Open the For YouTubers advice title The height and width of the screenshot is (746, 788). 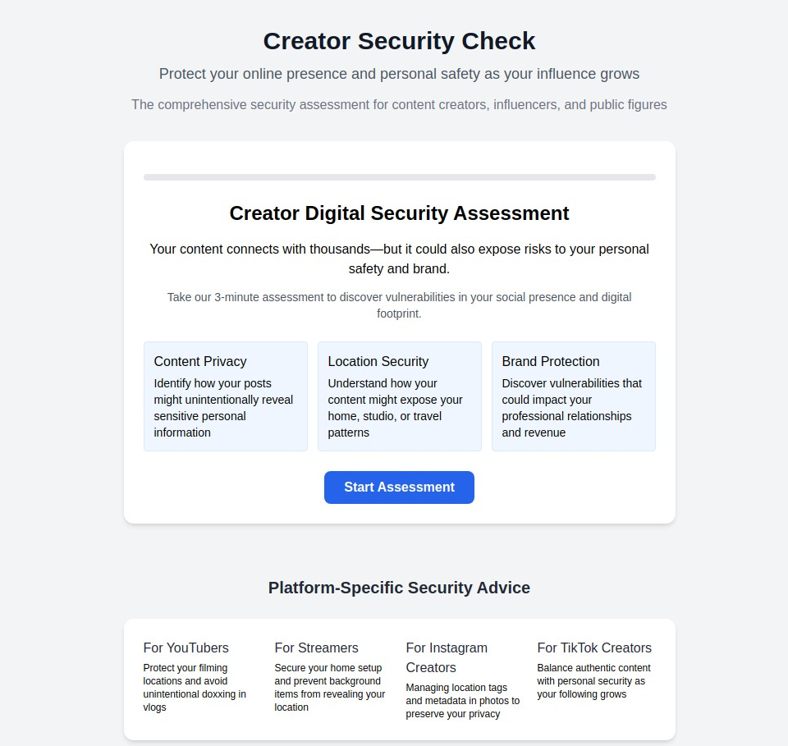[x=186, y=648]
